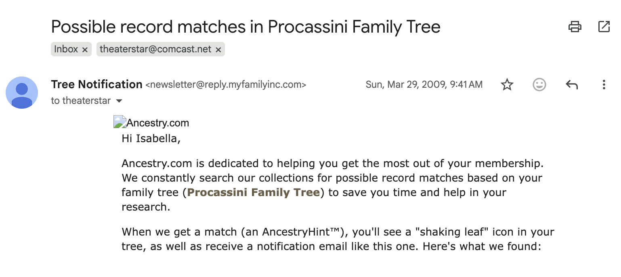Image resolution: width=621 pixels, height=277 pixels.
Task: Add an emoji reaction to the email
Action: point(539,85)
